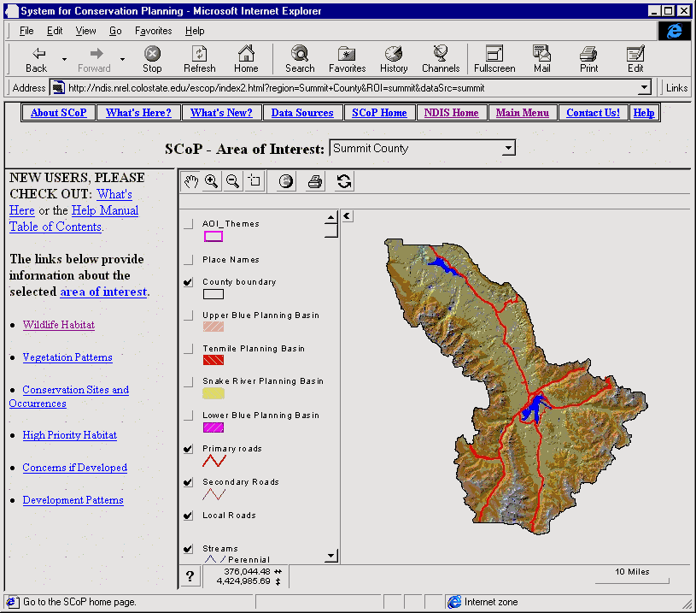Turn off the County boundary layer
The width and height of the screenshot is (696, 613).
188,282
